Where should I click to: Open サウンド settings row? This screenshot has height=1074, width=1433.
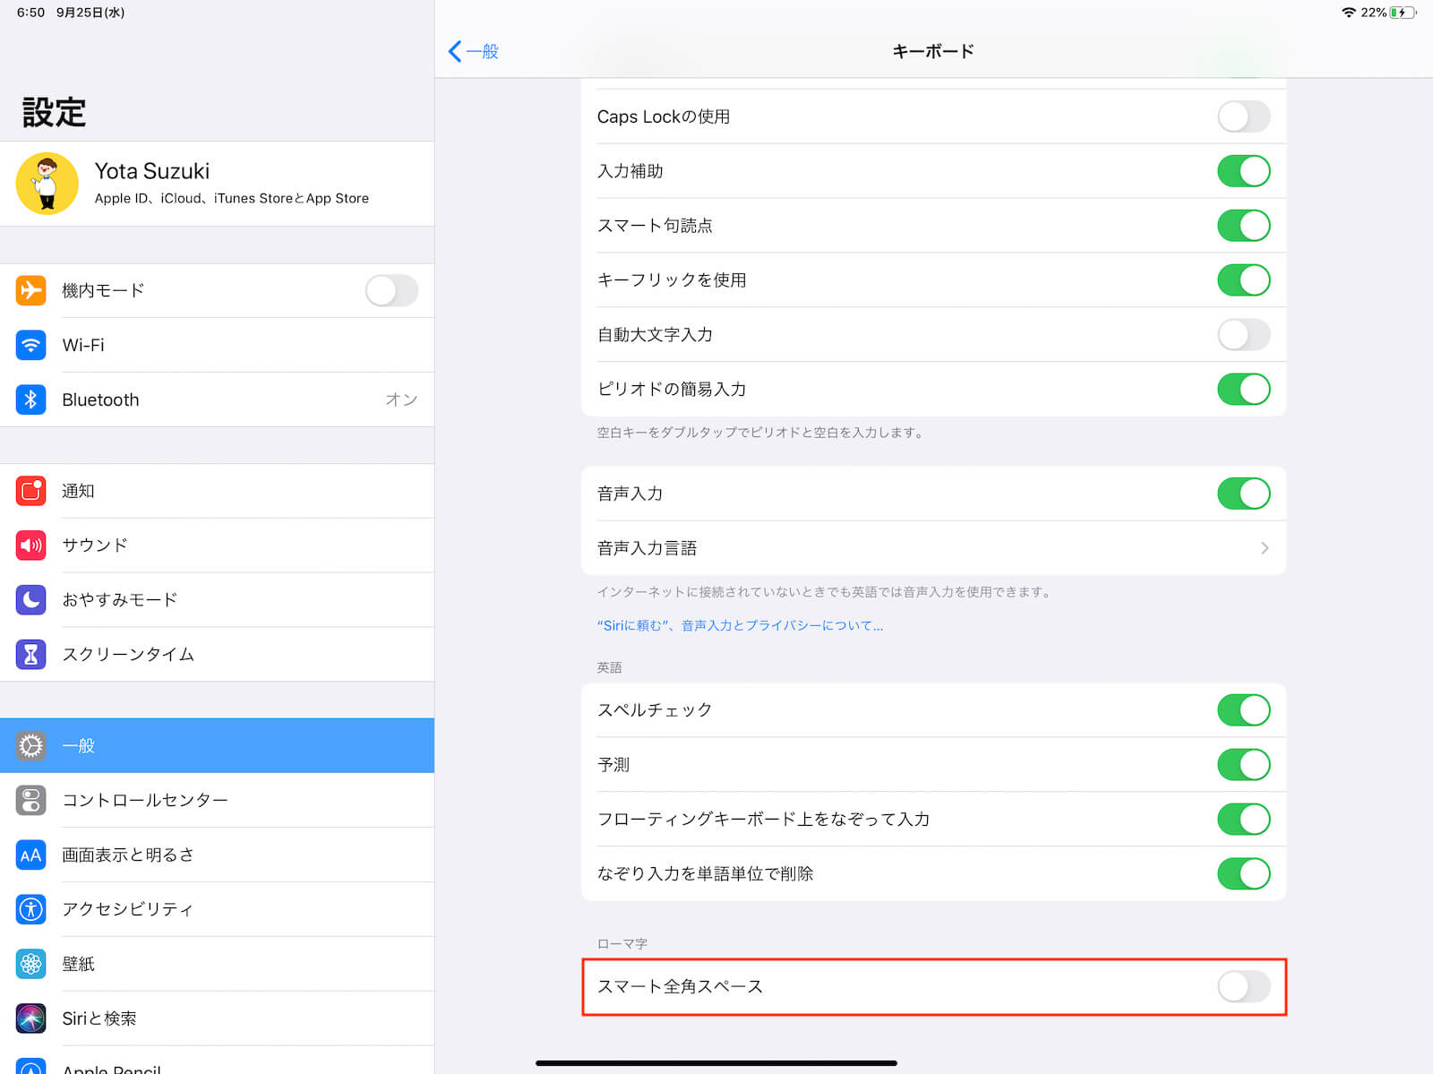click(217, 546)
